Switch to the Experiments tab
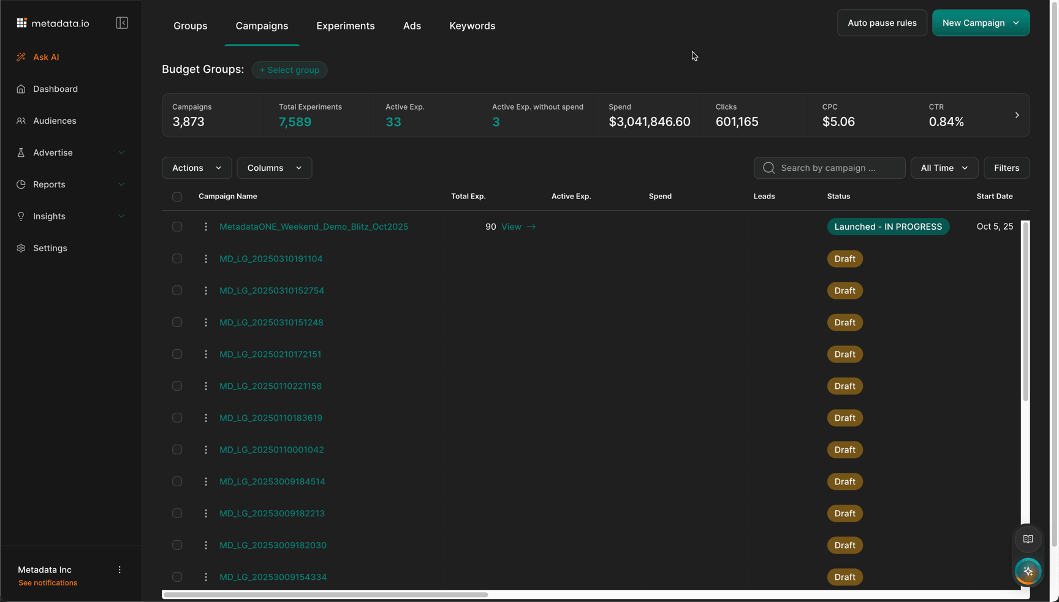 [x=345, y=26]
